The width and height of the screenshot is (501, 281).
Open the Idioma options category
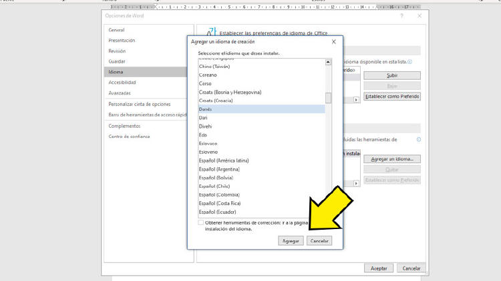116,72
